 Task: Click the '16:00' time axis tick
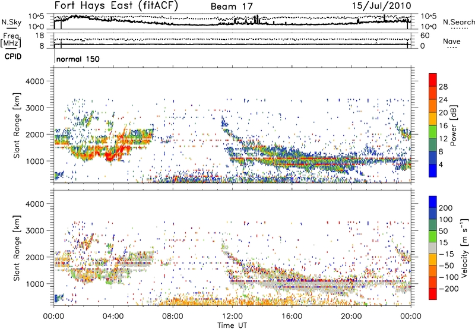point(292,317)
